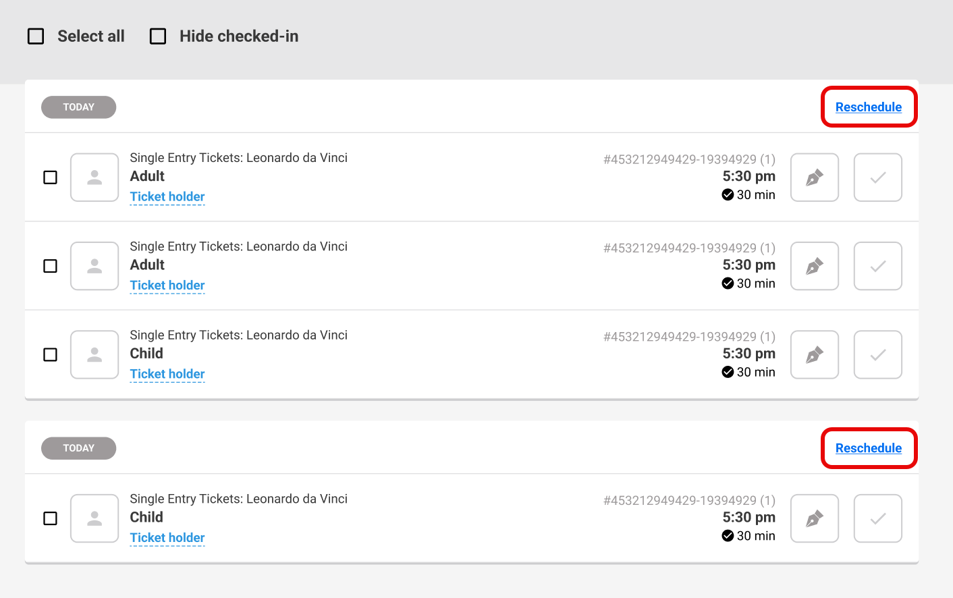Image resolution: width=953 pixels, height=598 pixels.
Task: Select the first Child ticket checkbox
Action: (51, 354)
